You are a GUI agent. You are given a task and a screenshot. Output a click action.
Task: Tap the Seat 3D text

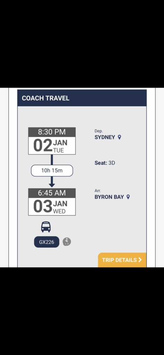point(105,163)
